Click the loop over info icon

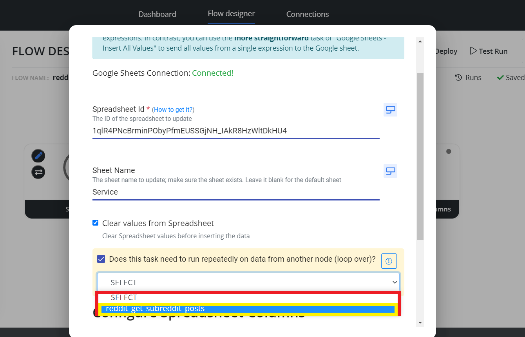click(389, 261)
